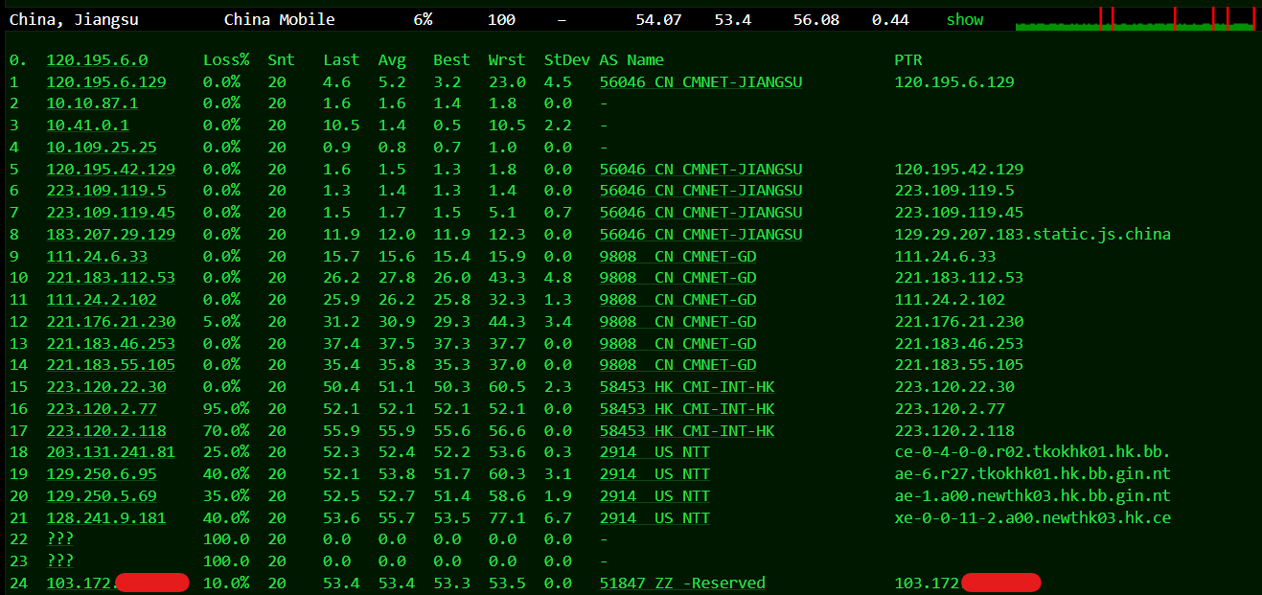Screen dimensions: 1262x595
Task: Open hop 2 IP 10.10.87.1
Action: (x=92, y=103)
